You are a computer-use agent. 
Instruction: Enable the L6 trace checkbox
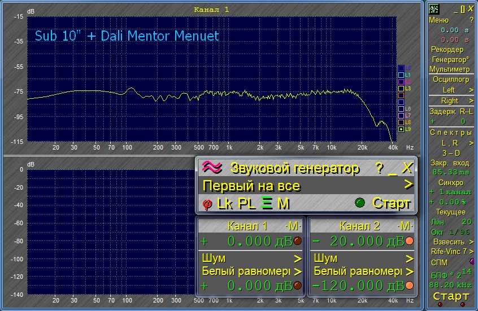click(401, 109)
